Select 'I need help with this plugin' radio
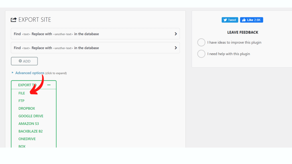Image resolution: width=292 pixels, height=164 pixels. tap(201, 54)
